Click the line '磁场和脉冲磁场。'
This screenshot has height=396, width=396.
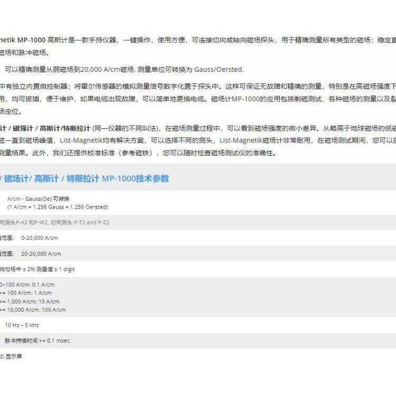(x=25, y=52)
